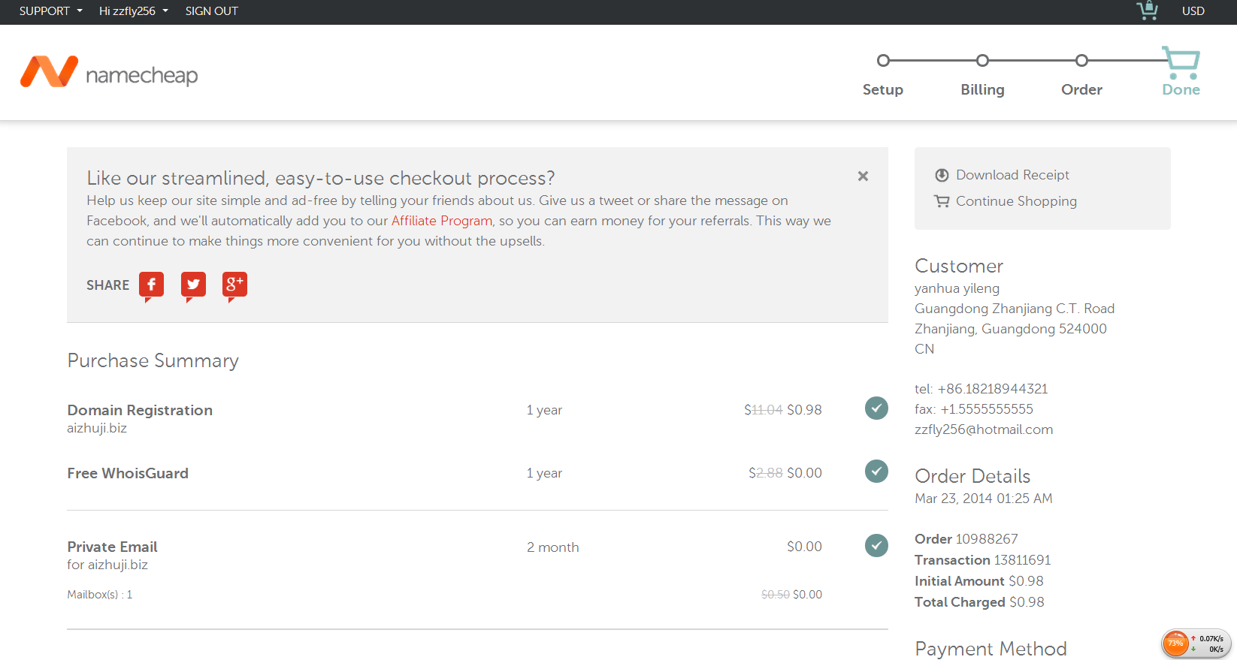Click the Continue Shopping cart icon
The image size is (1237, 660).
click(942, 201)
